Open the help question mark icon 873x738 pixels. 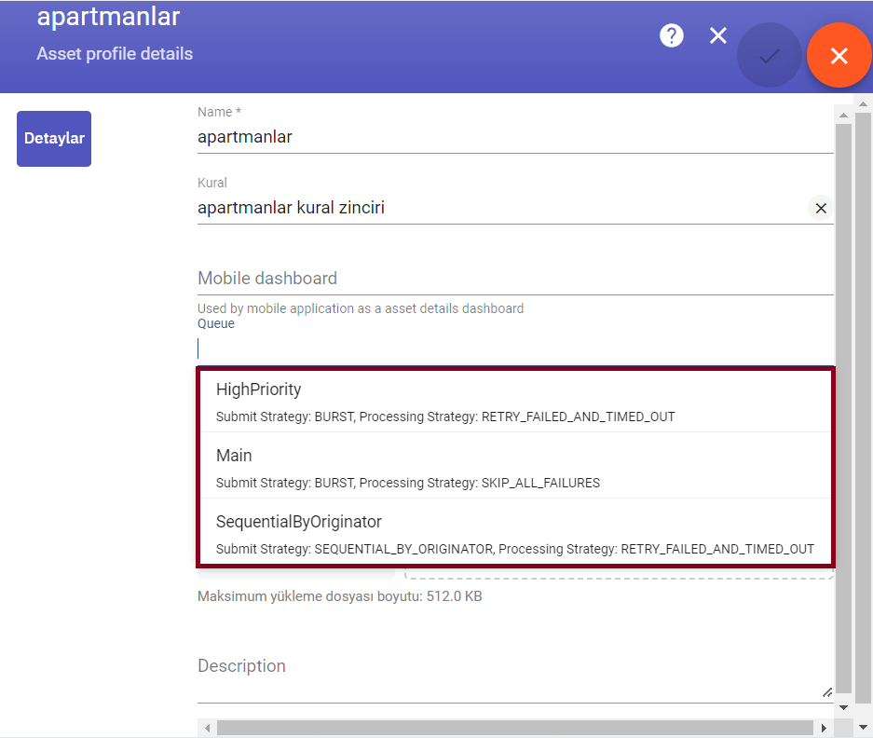(x=672, y=35)
